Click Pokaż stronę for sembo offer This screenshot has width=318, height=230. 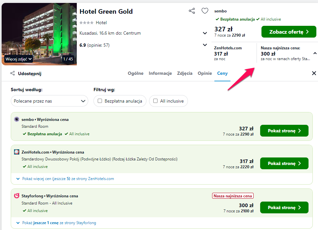284,131
